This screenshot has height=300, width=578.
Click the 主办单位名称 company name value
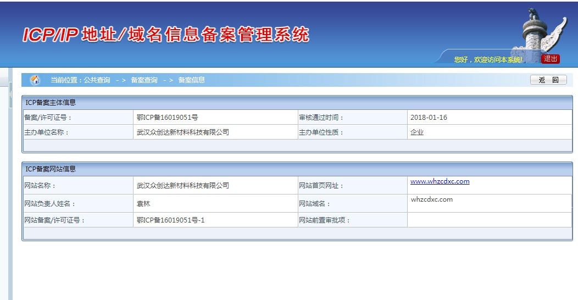pyautogui.click(x=182, y=132)
